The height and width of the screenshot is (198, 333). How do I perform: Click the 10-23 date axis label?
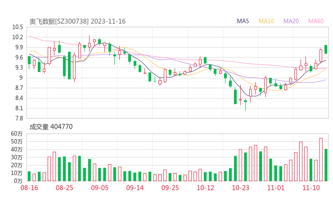click(240, 188)
